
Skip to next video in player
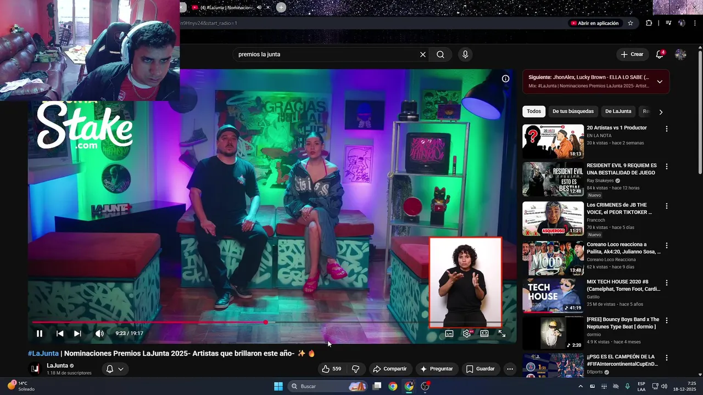click(77, 334)
